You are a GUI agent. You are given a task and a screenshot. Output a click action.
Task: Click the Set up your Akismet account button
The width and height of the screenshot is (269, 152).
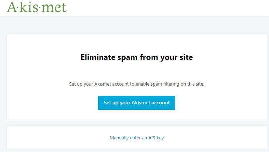(x=136, y=103)
